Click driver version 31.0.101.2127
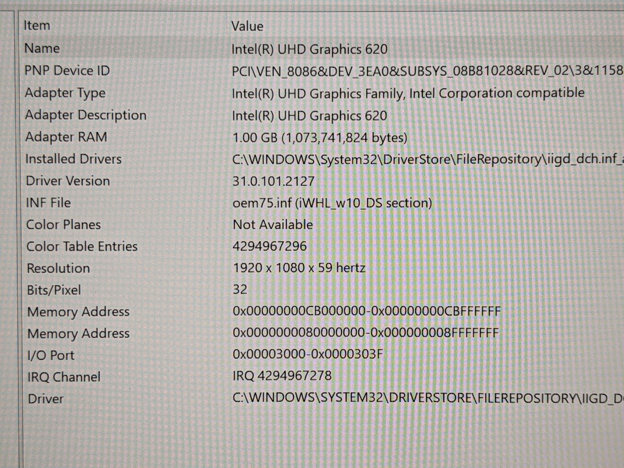Screen dimensions: 624x468 tap(273, 181)
